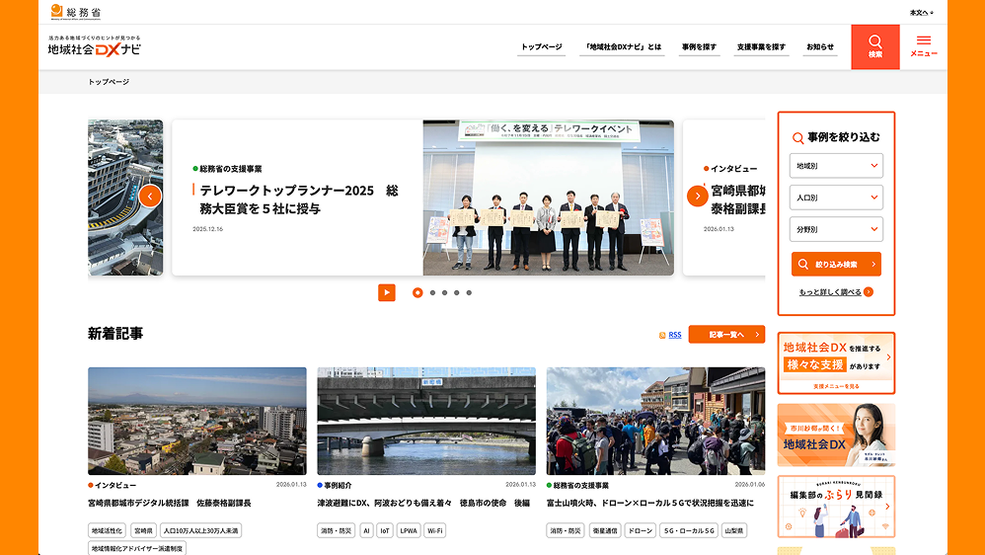Click the carousel next arrow
This screenshot has height=555, width=985.
point(697,196)
